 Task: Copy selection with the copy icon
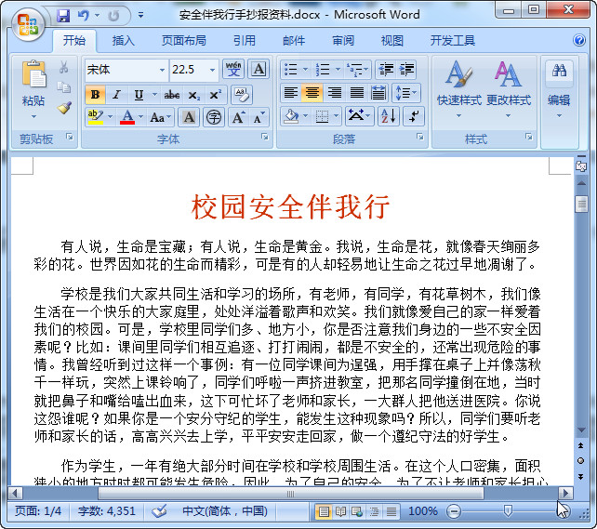63,87
